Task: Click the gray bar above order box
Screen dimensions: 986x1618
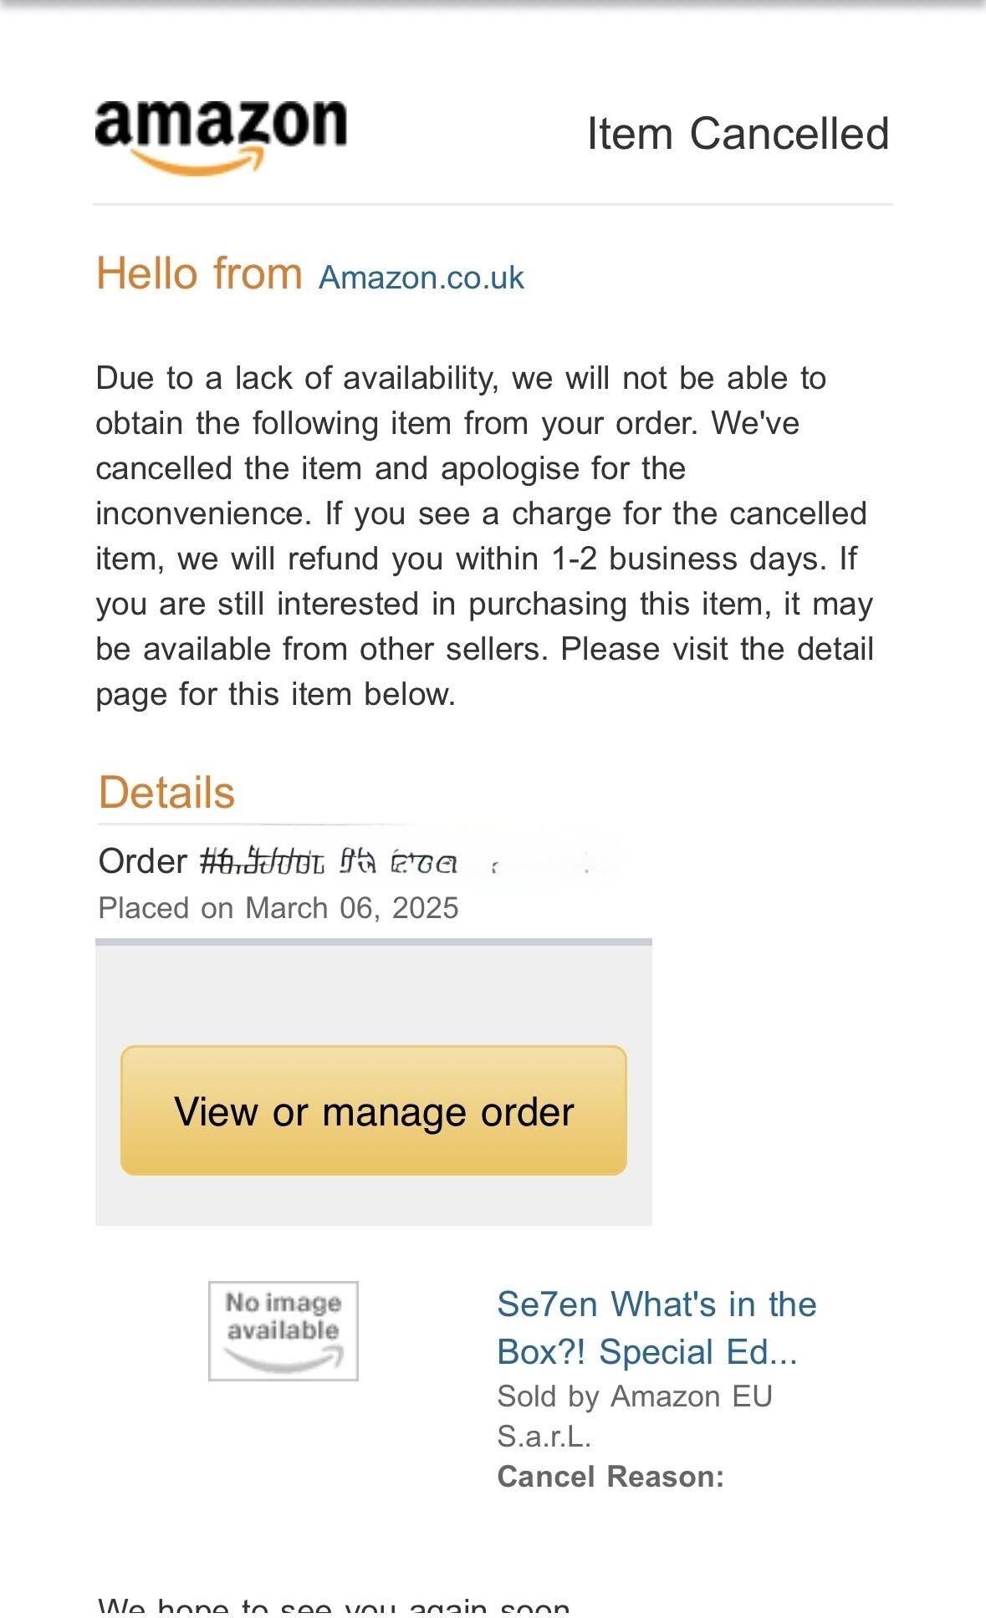Action: pos(373,942)
